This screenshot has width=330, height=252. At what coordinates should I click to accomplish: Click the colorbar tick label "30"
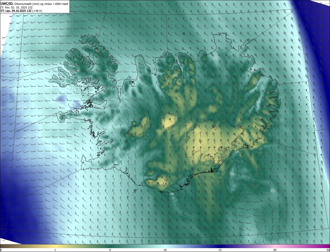point(275,250)
